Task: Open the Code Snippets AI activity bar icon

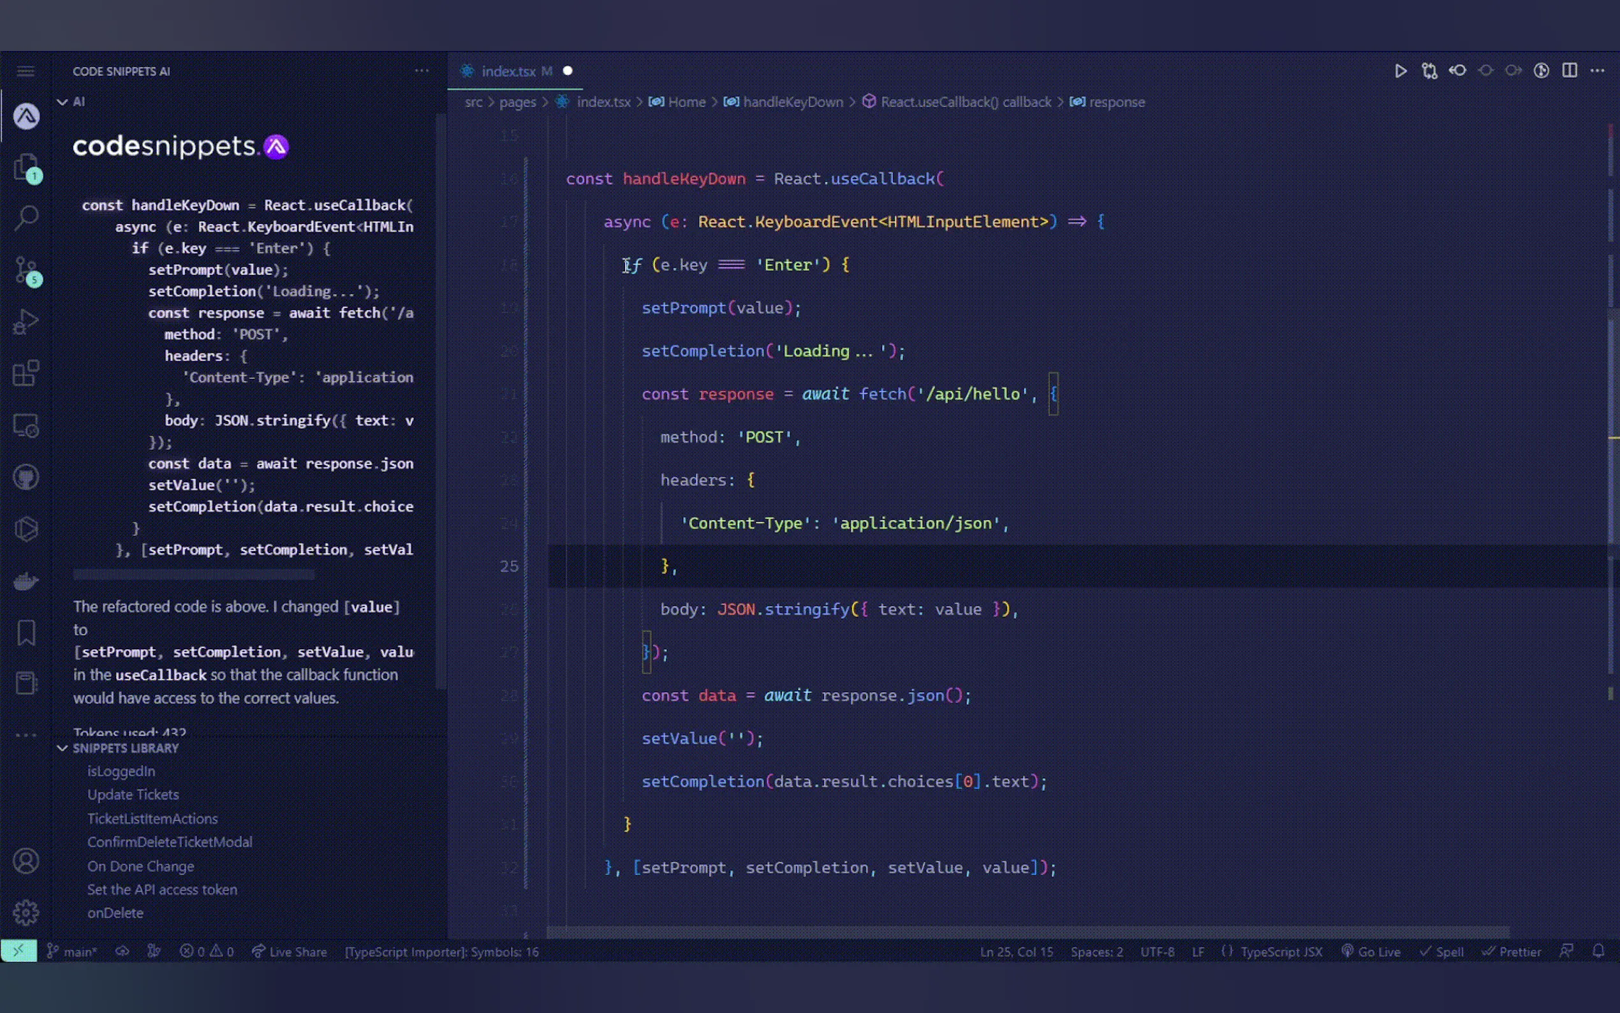Action: click(26, 116)
